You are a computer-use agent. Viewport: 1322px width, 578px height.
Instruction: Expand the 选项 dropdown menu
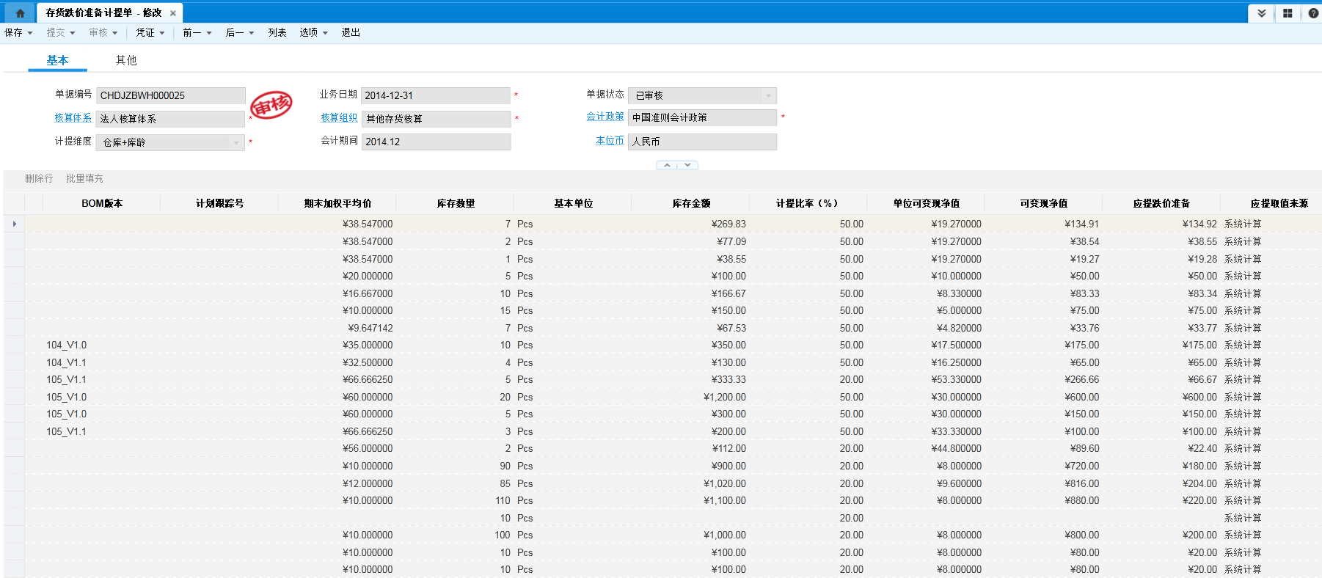point(313,33)
